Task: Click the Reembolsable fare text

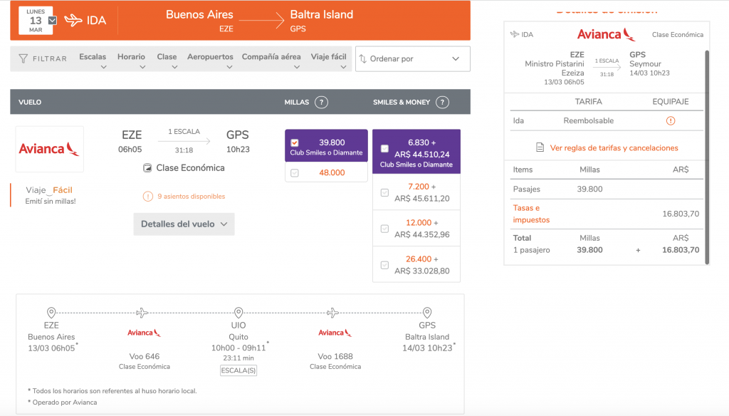Action: pos(589,120)
